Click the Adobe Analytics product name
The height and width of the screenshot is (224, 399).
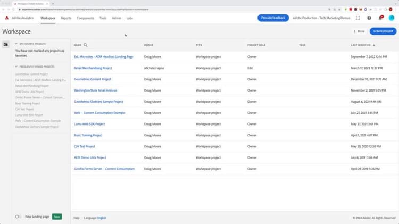[23, 18]
